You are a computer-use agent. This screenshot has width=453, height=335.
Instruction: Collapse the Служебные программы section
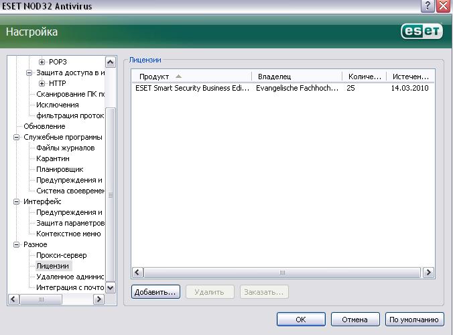[17, 137]
